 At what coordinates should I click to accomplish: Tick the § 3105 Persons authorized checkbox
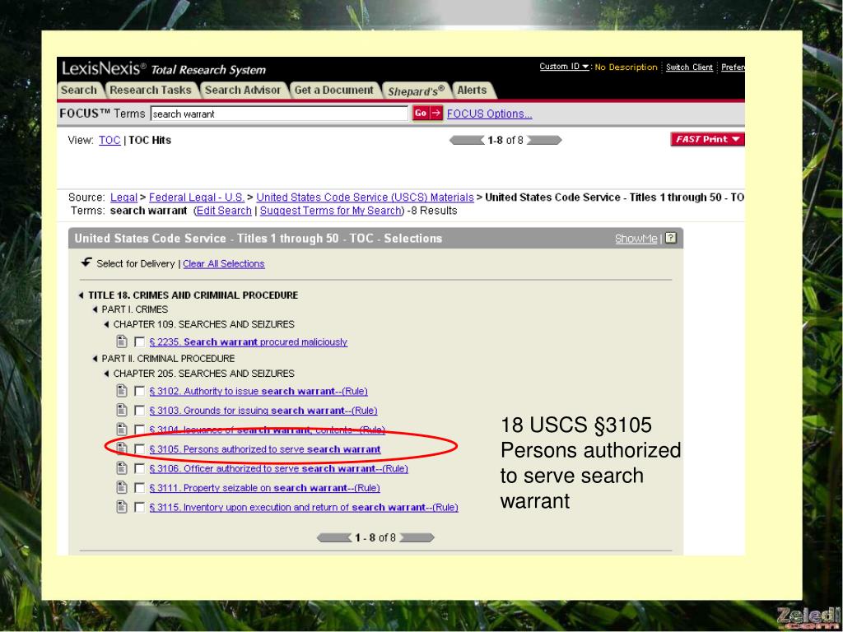[139, 449]
